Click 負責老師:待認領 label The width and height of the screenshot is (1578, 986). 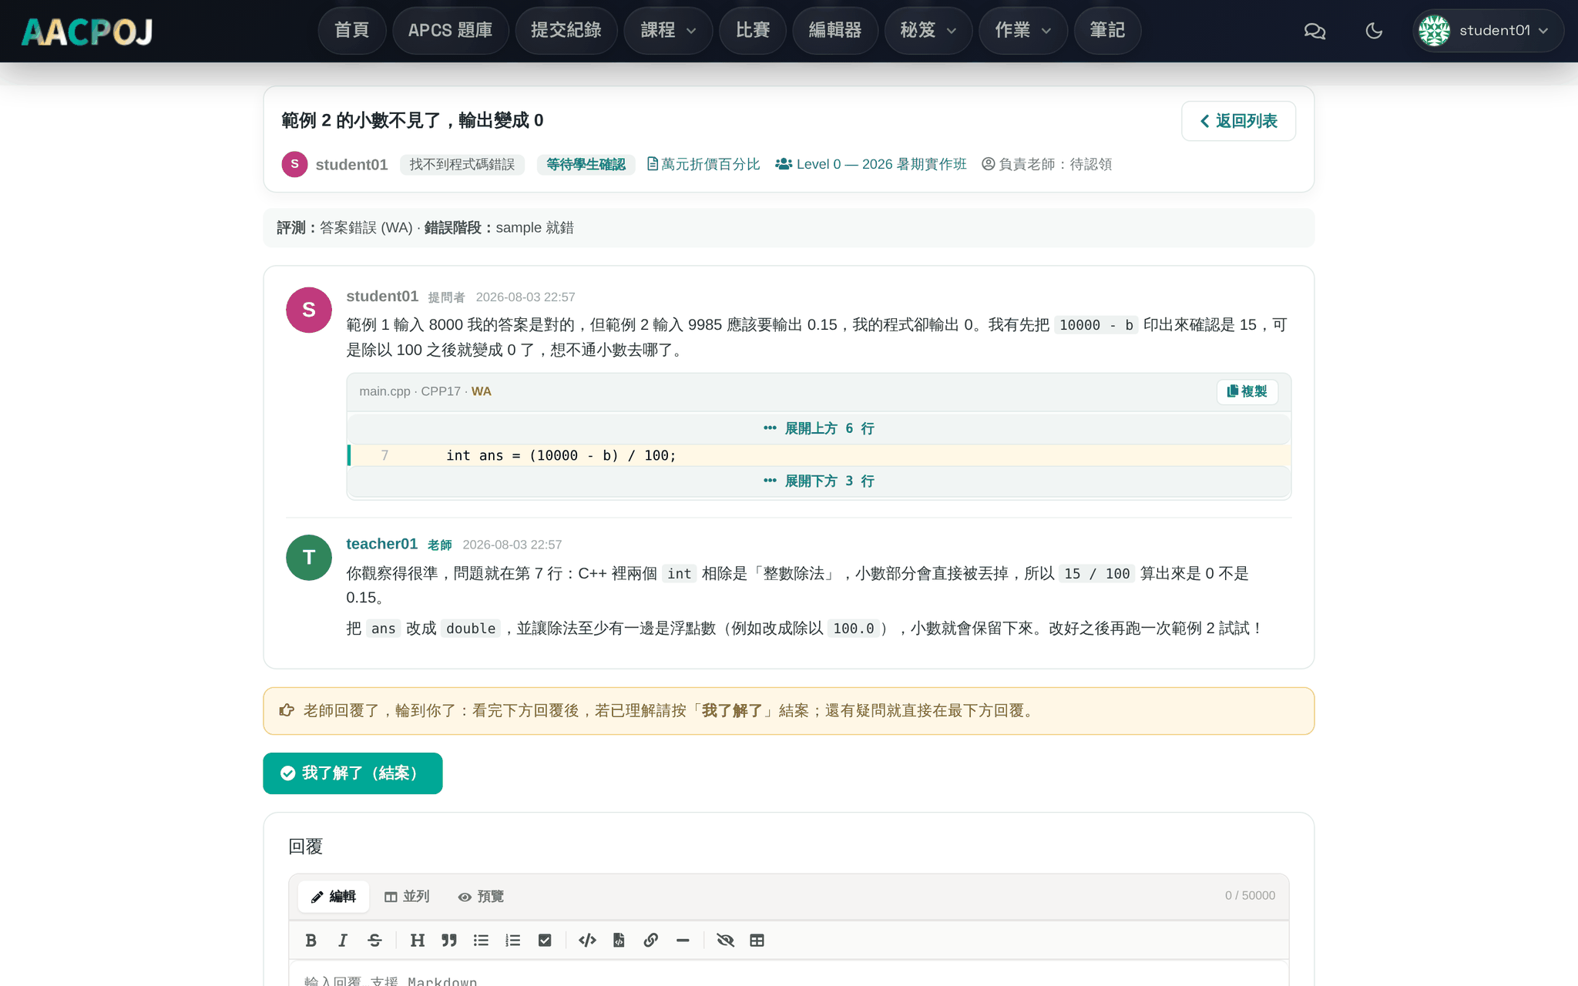(1046, 164)
